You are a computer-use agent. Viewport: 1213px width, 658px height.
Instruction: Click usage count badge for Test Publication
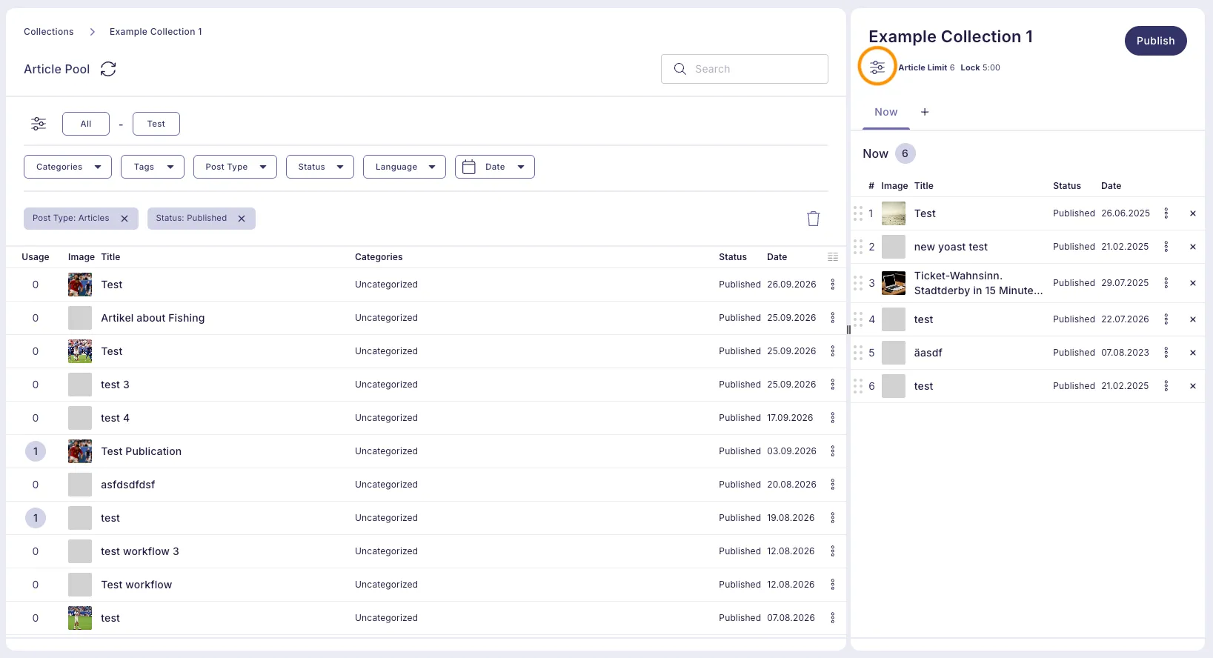[36, 451]
